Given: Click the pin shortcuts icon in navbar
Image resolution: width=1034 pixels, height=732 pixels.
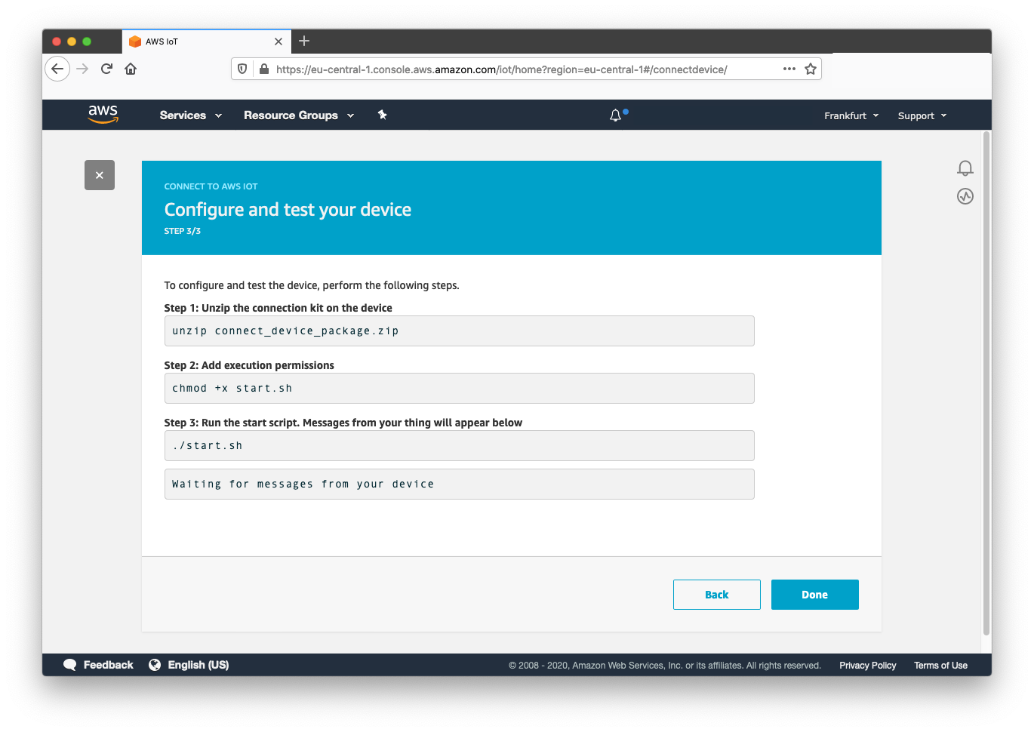Looking at the screenshot, I should (x=382, y=115).
